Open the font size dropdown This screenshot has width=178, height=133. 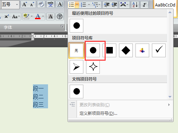(x=17, y=4)
